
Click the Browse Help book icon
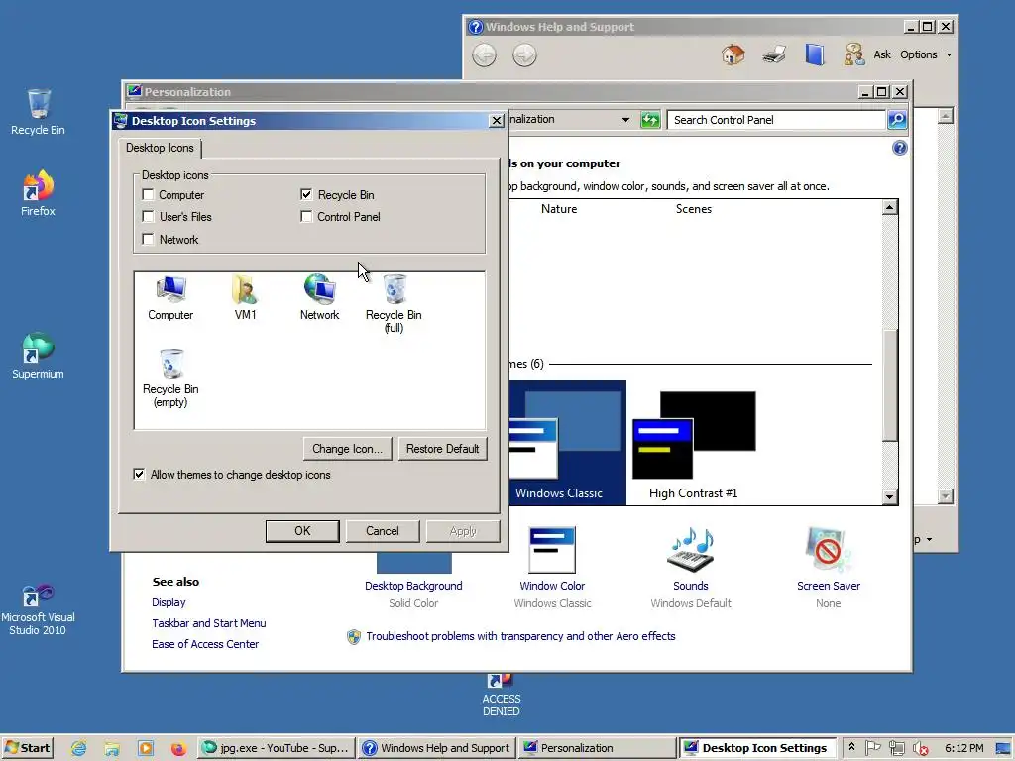[815, 54]
